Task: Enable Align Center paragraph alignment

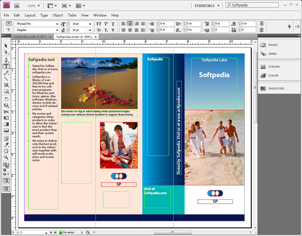Action: pos(130,24)
